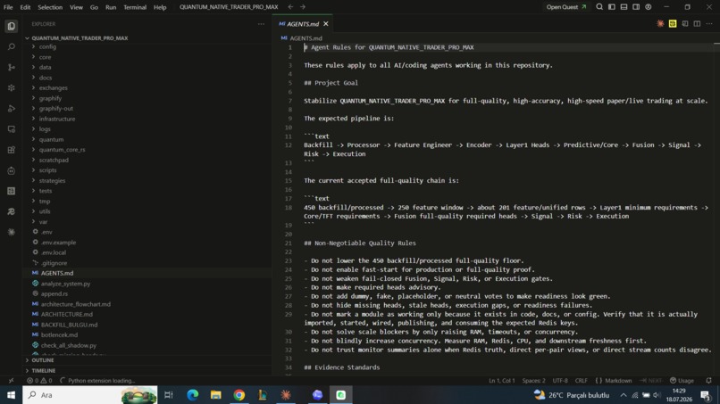Open the Search view in activity bar

click(x=12, y=46)
